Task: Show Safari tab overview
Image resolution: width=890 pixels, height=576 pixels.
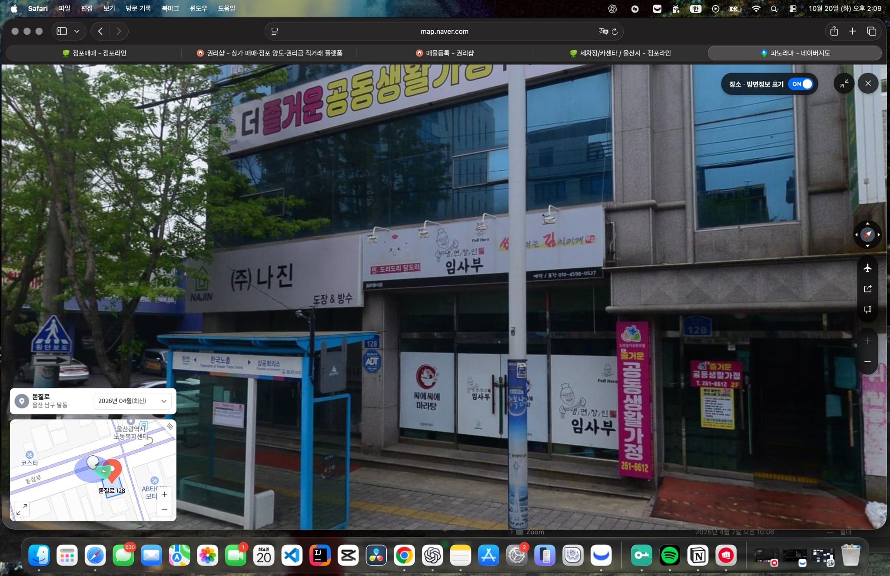Action: [x=871, y=31]
